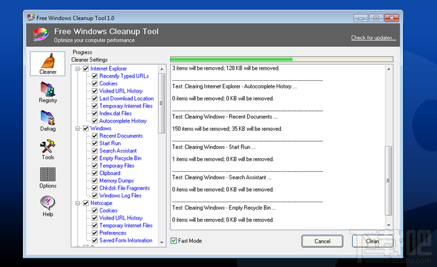Disable Index.dat Files cleaning
This screenshot has height=267, width=437.
95,114
